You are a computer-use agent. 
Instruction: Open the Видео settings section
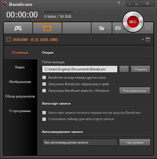click(20, 67)
